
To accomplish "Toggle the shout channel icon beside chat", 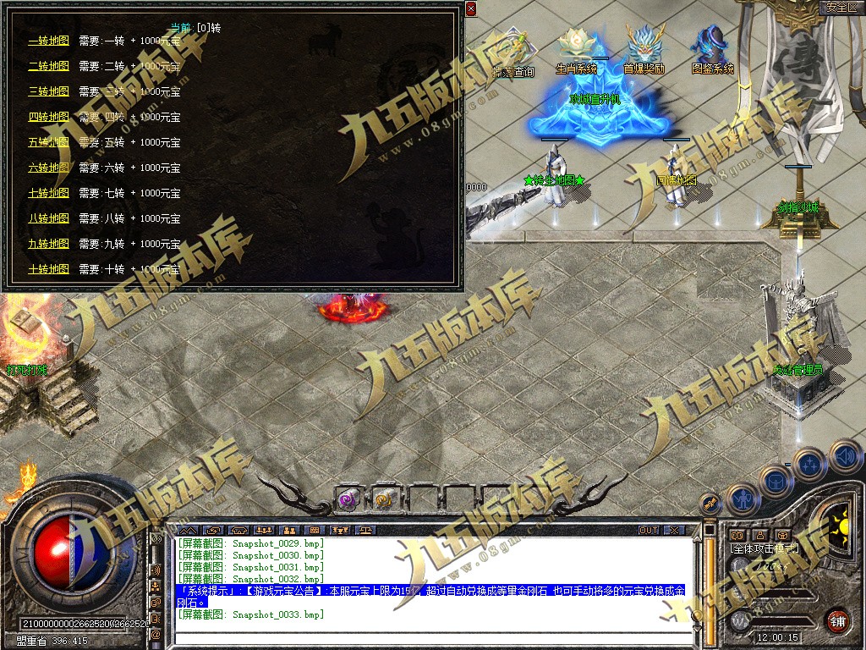I will (x=156, y=570).
